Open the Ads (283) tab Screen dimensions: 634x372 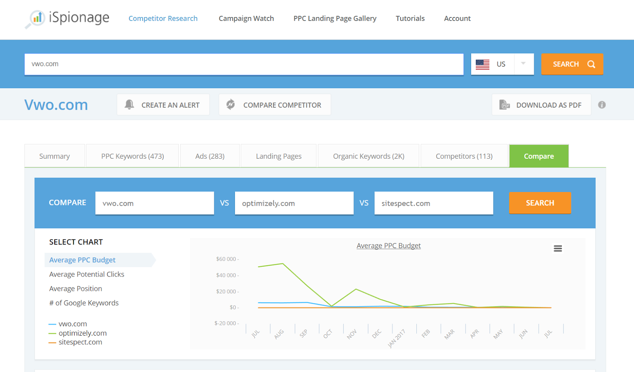[x=210, y=156]
